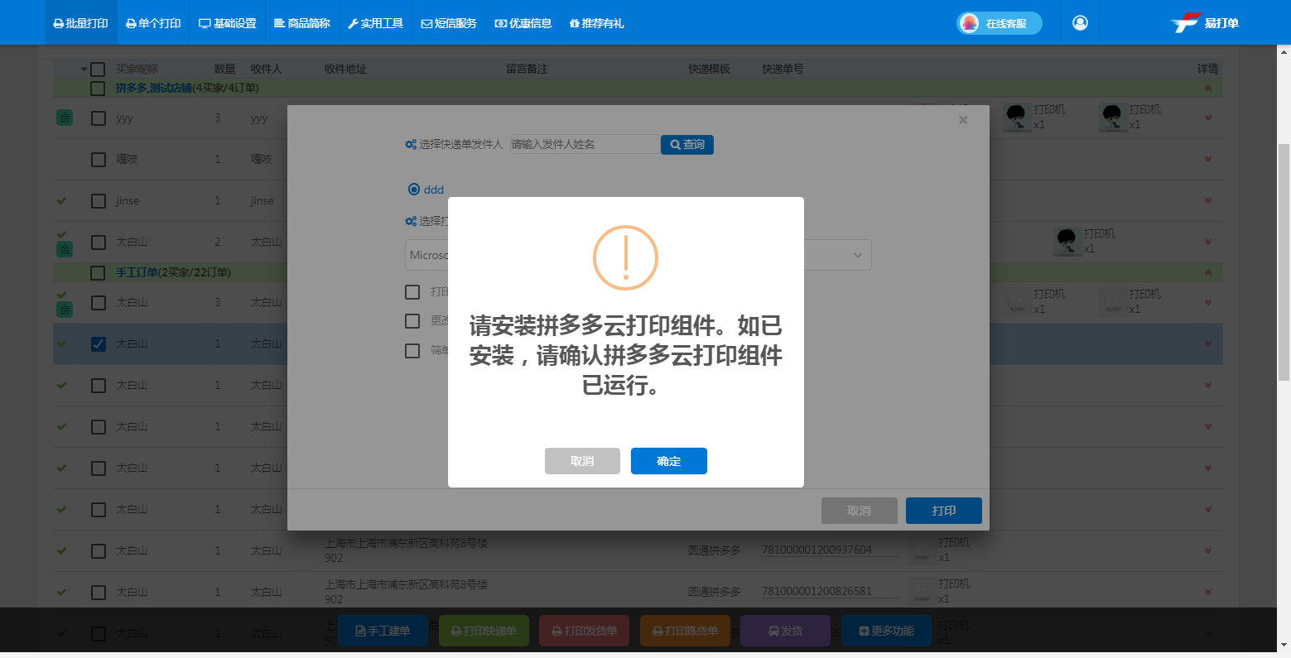Click the green checkmark on jinse row
This screenshot has height=658, width=1291.
coord(61,200)
